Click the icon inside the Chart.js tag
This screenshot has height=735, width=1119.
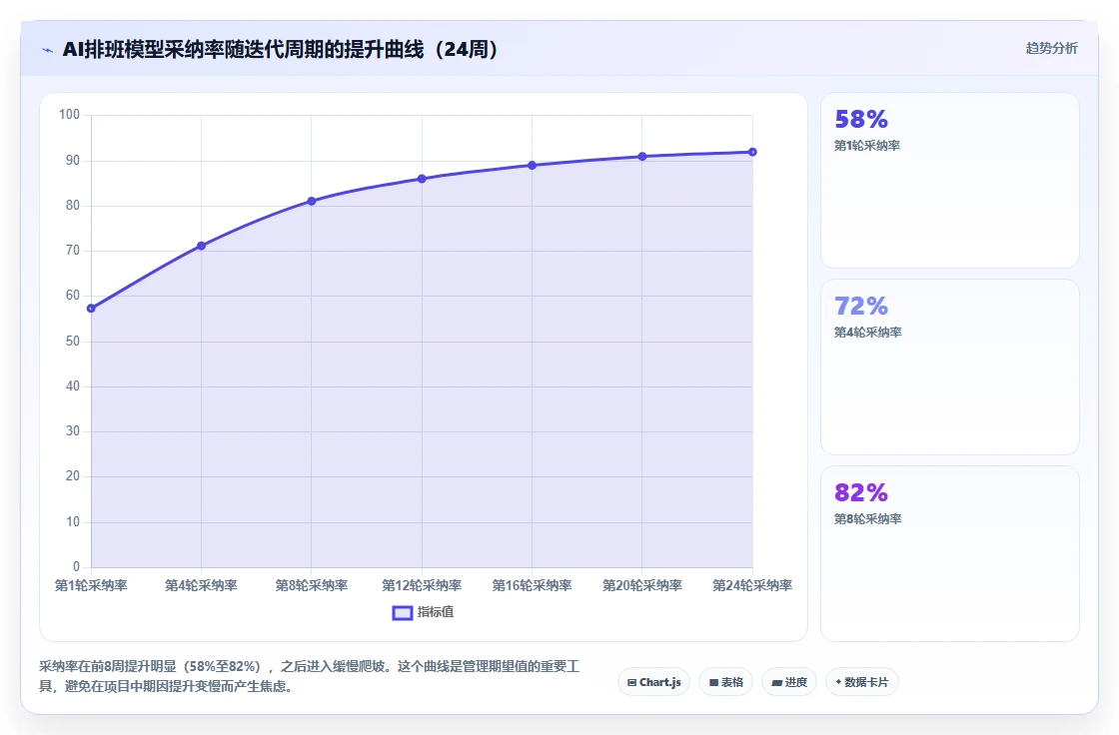[x=631, y=683]
